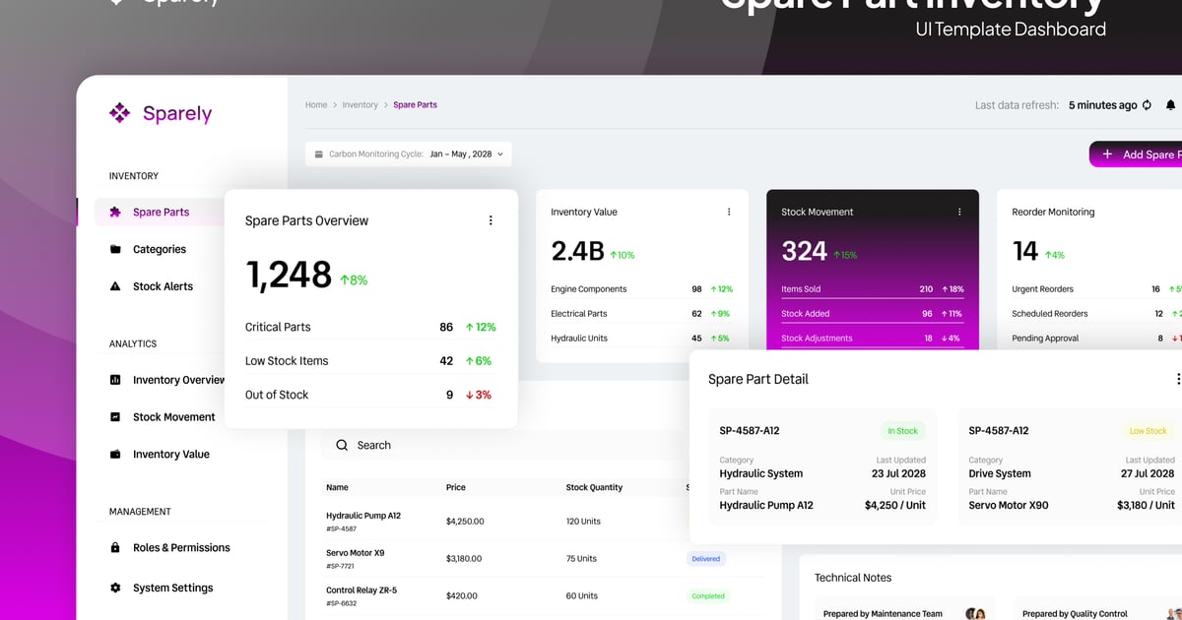Viewport: 1182px width, 620px height.
Task: Open Stock Movement card kebab menu
Action: pyautogui.click(x=959, y=212)
